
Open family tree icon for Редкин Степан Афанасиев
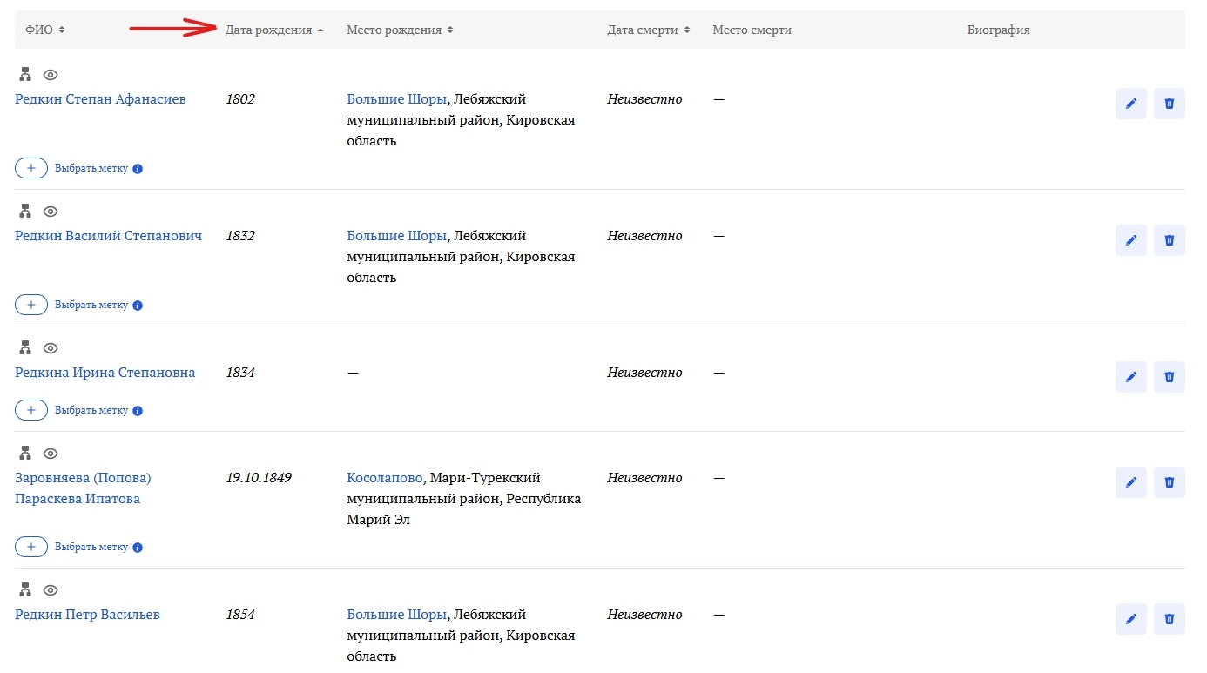(x=25, y=75)
